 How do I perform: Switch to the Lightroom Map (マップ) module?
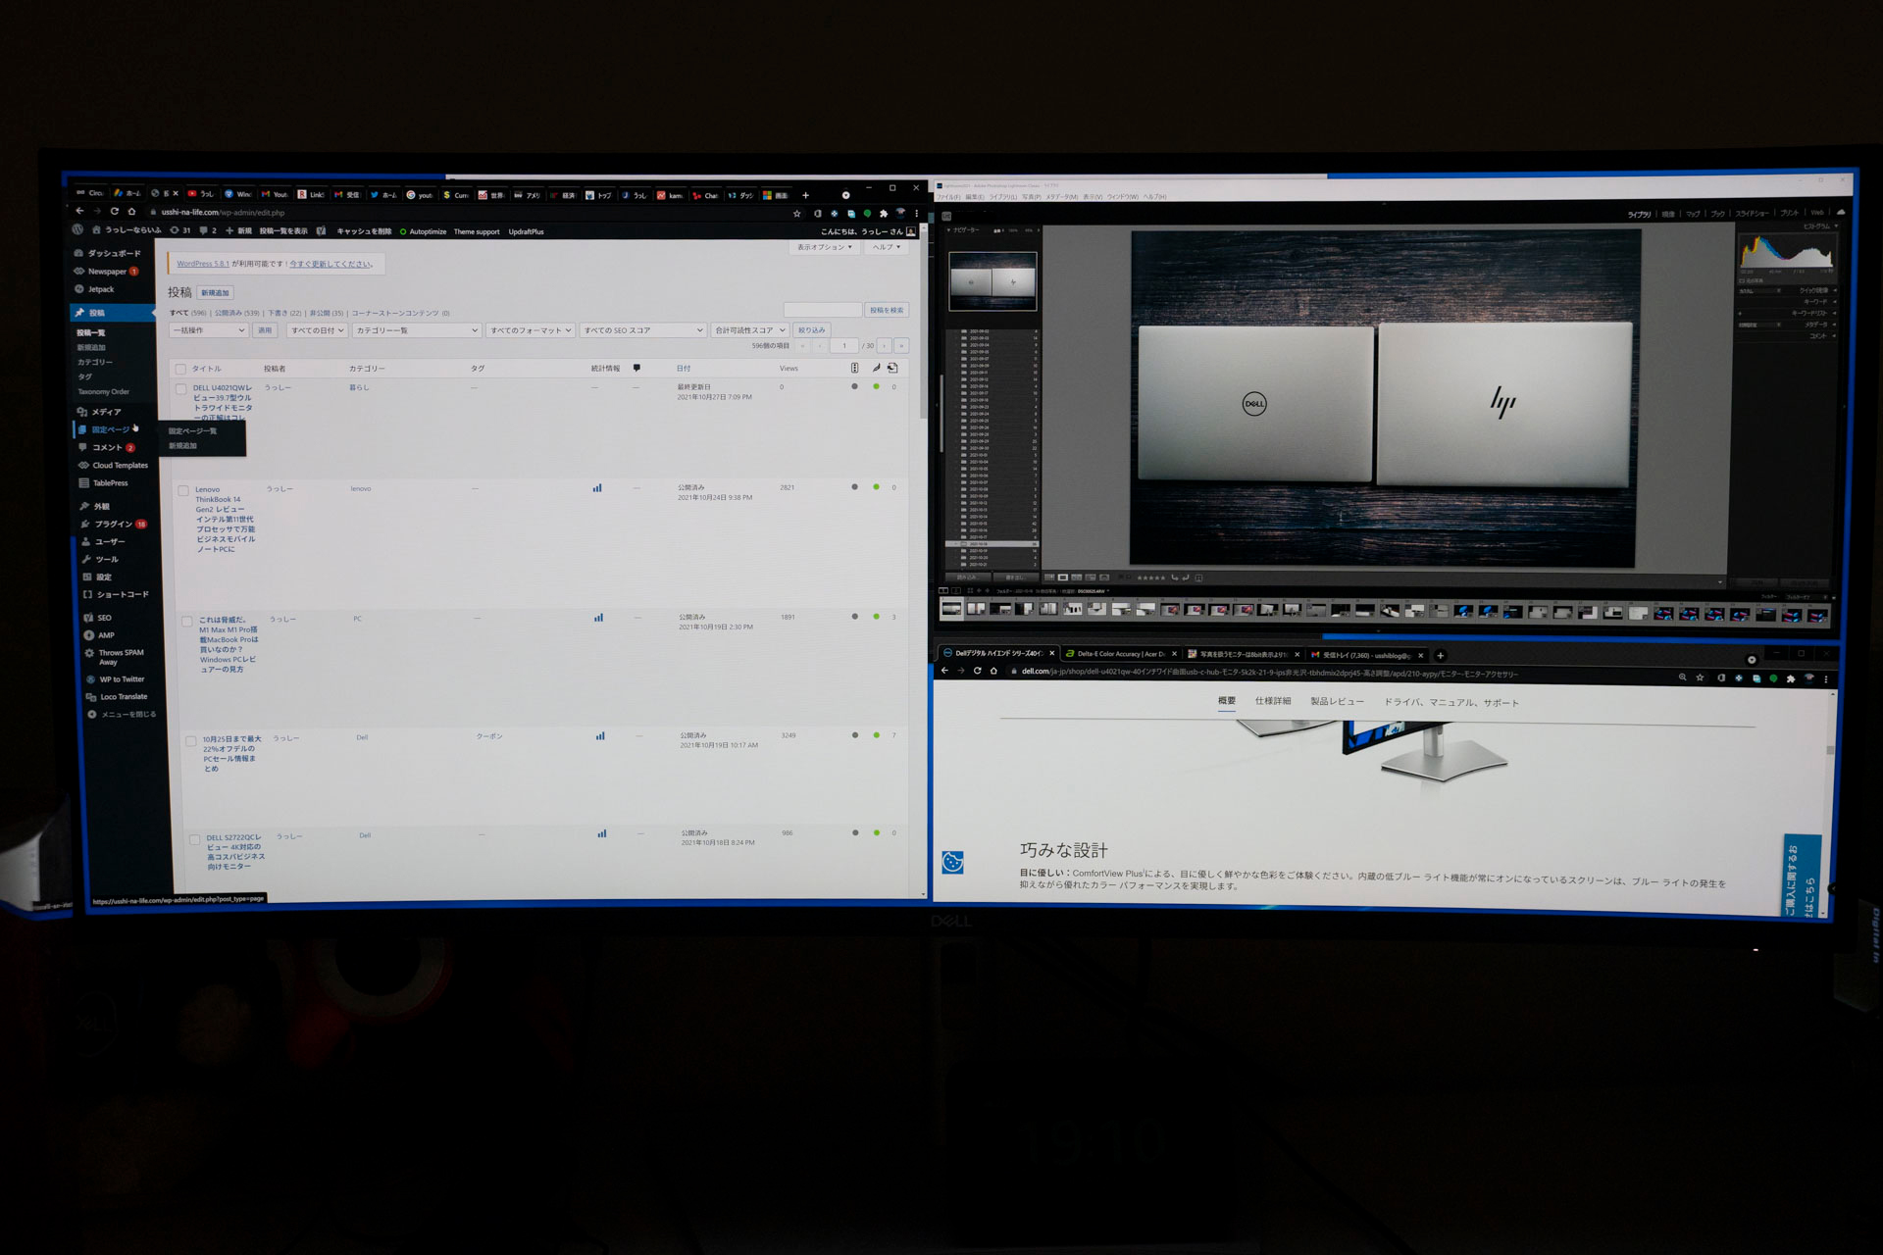(x=1693, y=214)
